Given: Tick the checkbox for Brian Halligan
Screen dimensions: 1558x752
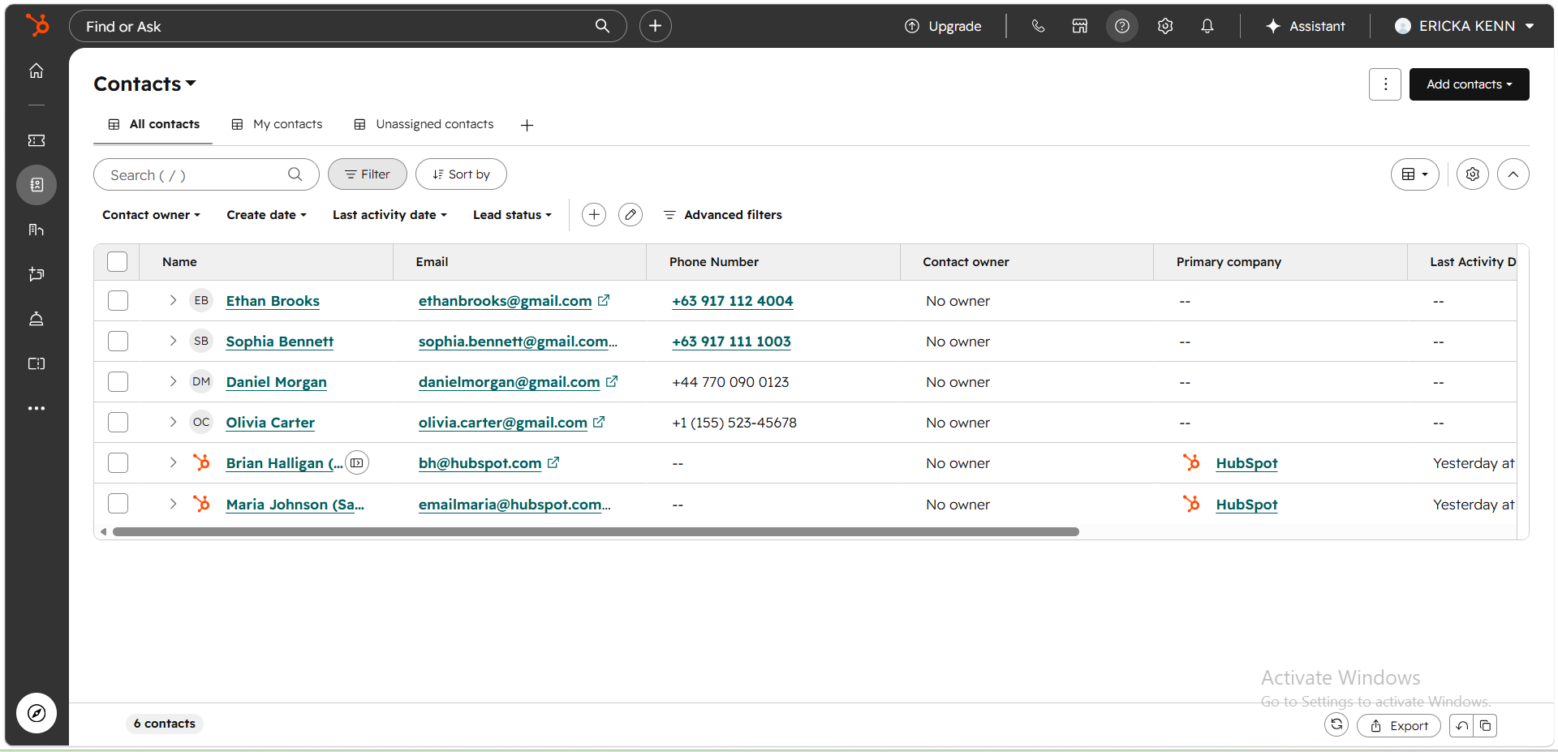Looking at the screenshot, I should [118, 462].
